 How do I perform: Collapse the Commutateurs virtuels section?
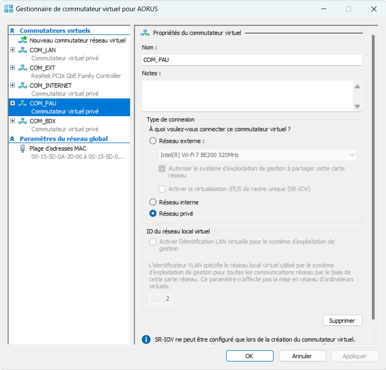click(12, 31)
